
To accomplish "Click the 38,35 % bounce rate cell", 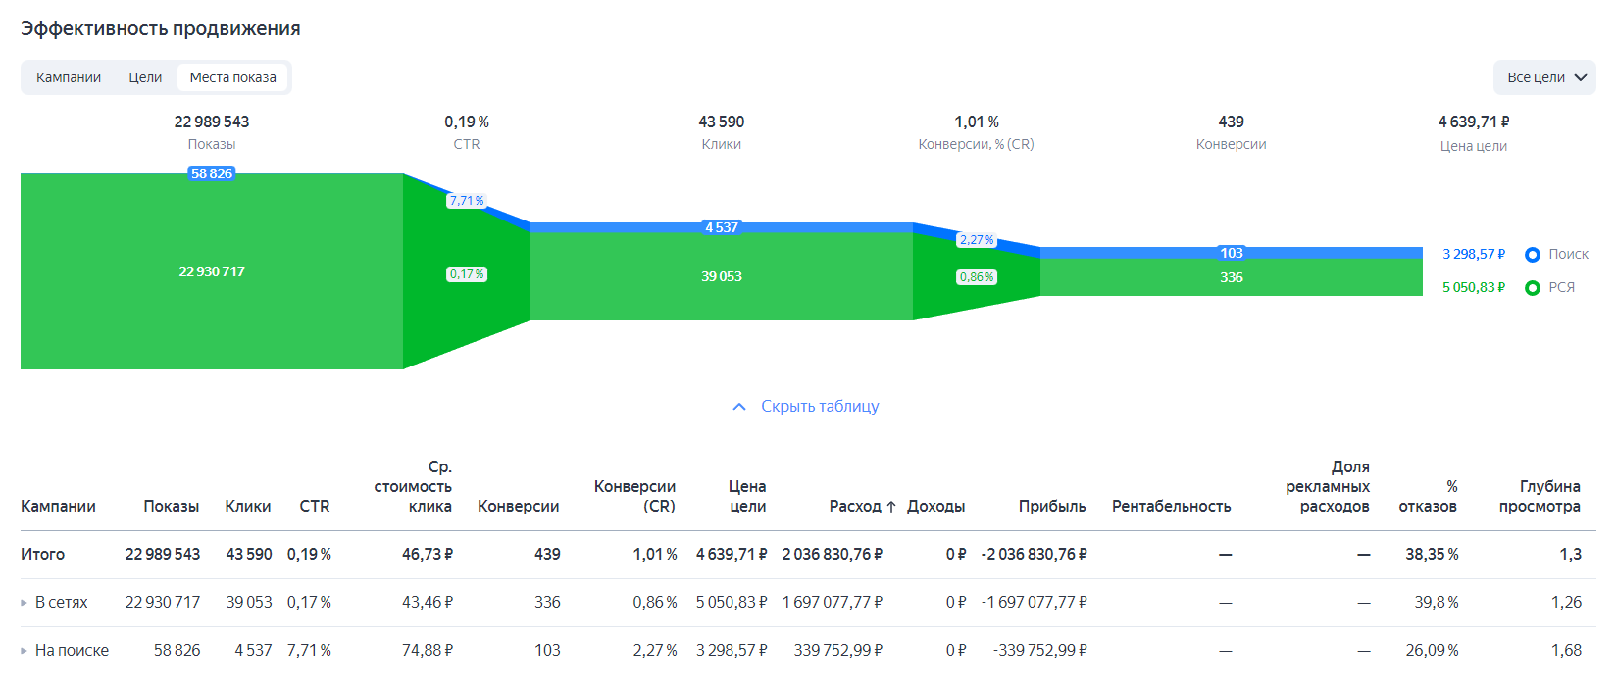I will [1432, 554].
